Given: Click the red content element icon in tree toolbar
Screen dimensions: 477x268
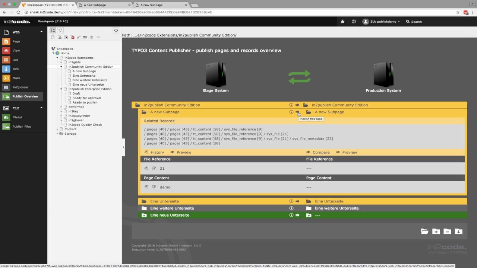Looking at the screenshot, I should pos(73,37).
